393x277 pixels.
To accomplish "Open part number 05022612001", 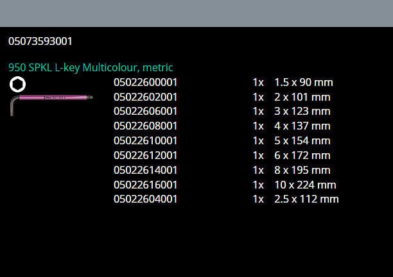I will [145, 156].
